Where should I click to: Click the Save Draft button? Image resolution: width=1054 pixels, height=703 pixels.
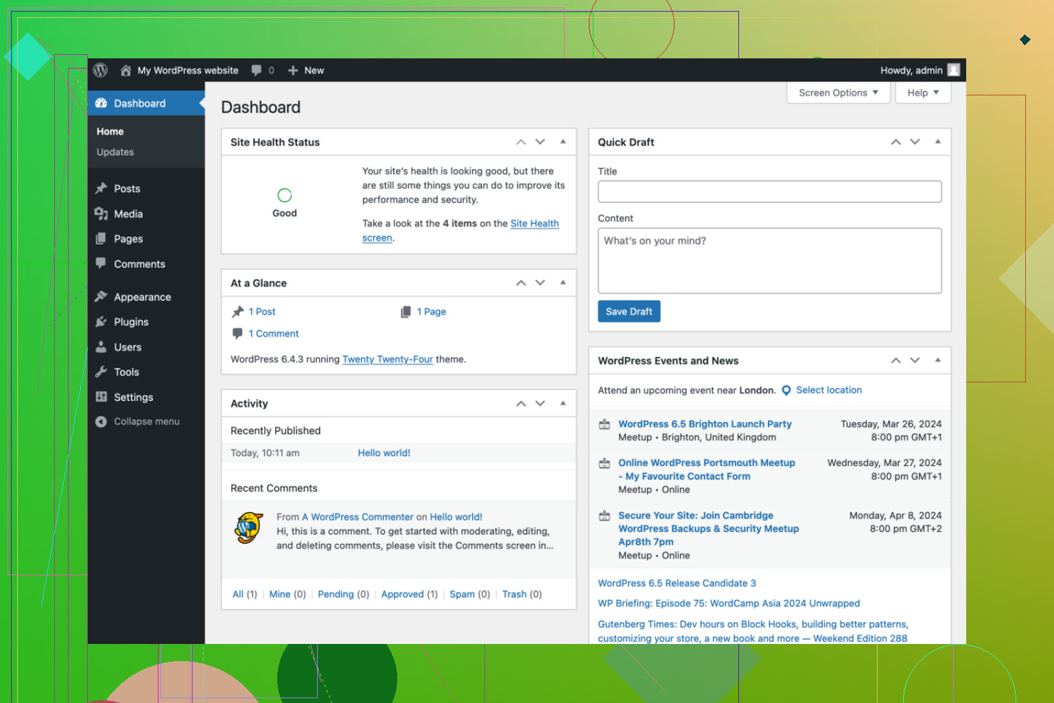(x=629, y=311)
